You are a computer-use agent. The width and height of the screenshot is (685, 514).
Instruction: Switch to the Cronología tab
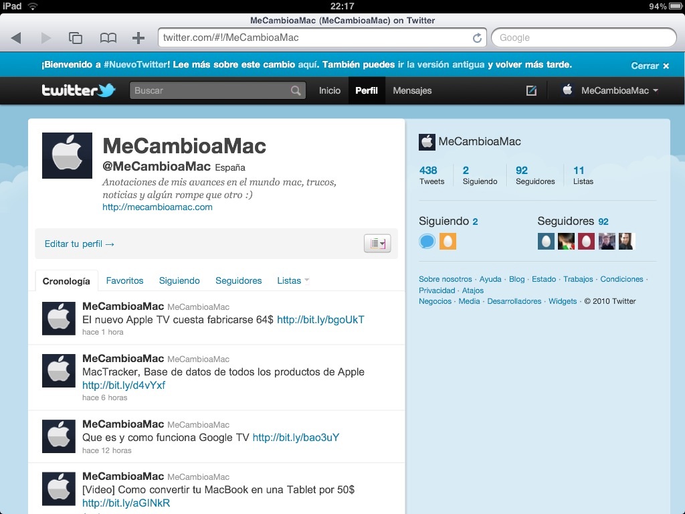66,281
